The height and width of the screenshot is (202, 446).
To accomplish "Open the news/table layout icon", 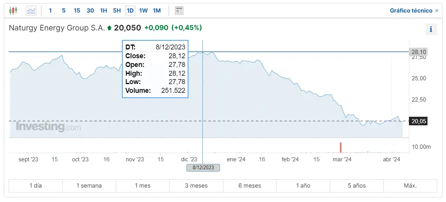I will point(179,11).
